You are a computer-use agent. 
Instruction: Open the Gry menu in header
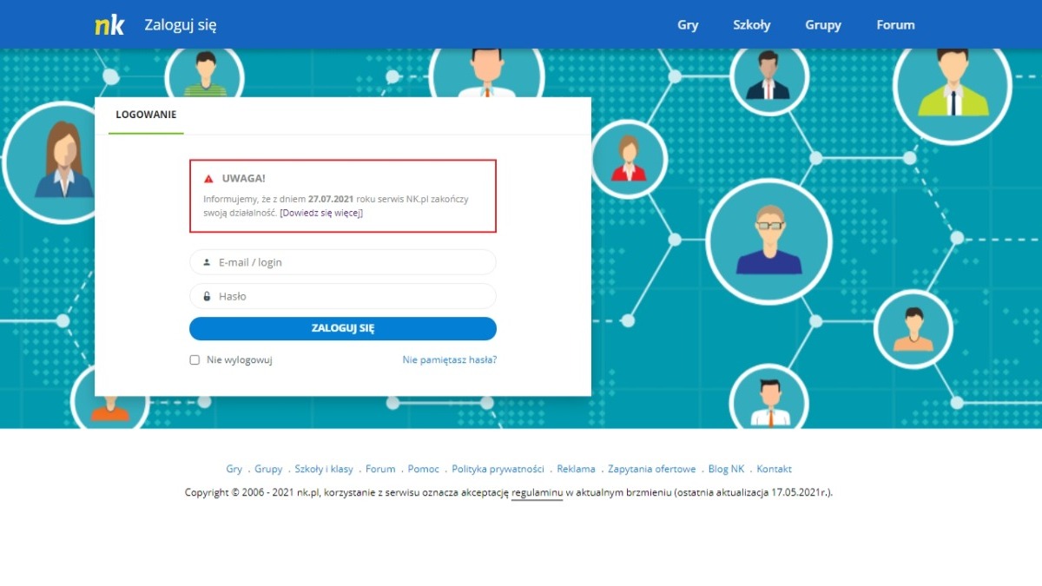[x=688, y=25]
